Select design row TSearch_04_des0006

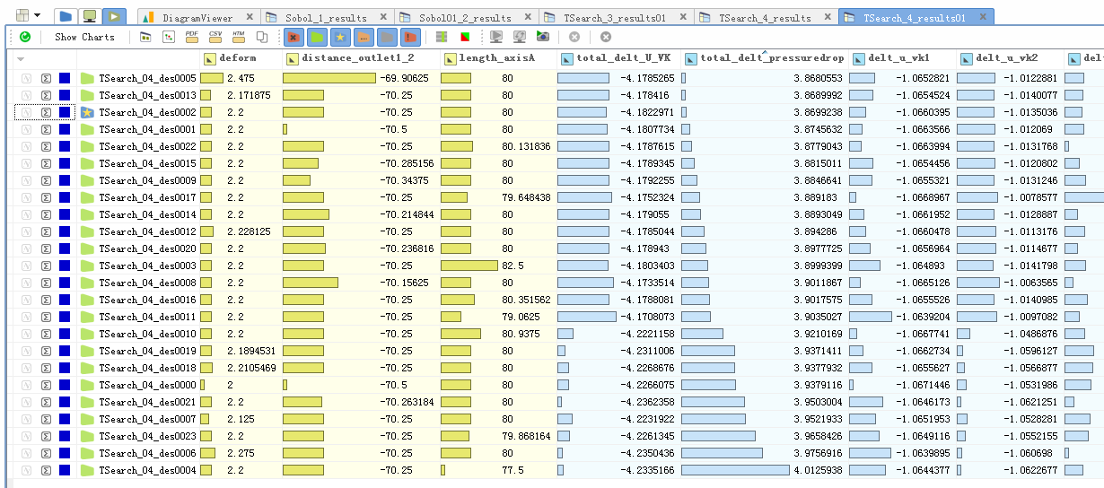[x=147, y=453]
